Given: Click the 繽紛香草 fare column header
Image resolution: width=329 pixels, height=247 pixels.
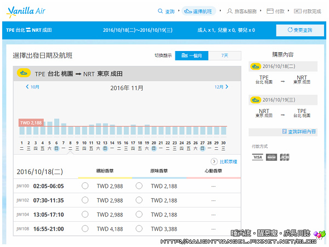Looking at the screenshot, I should click(x=105, y=171).
